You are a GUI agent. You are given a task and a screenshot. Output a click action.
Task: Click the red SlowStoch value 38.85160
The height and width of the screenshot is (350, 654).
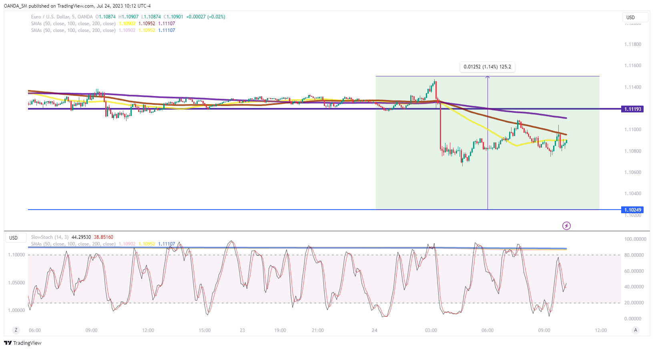(104, 237)
